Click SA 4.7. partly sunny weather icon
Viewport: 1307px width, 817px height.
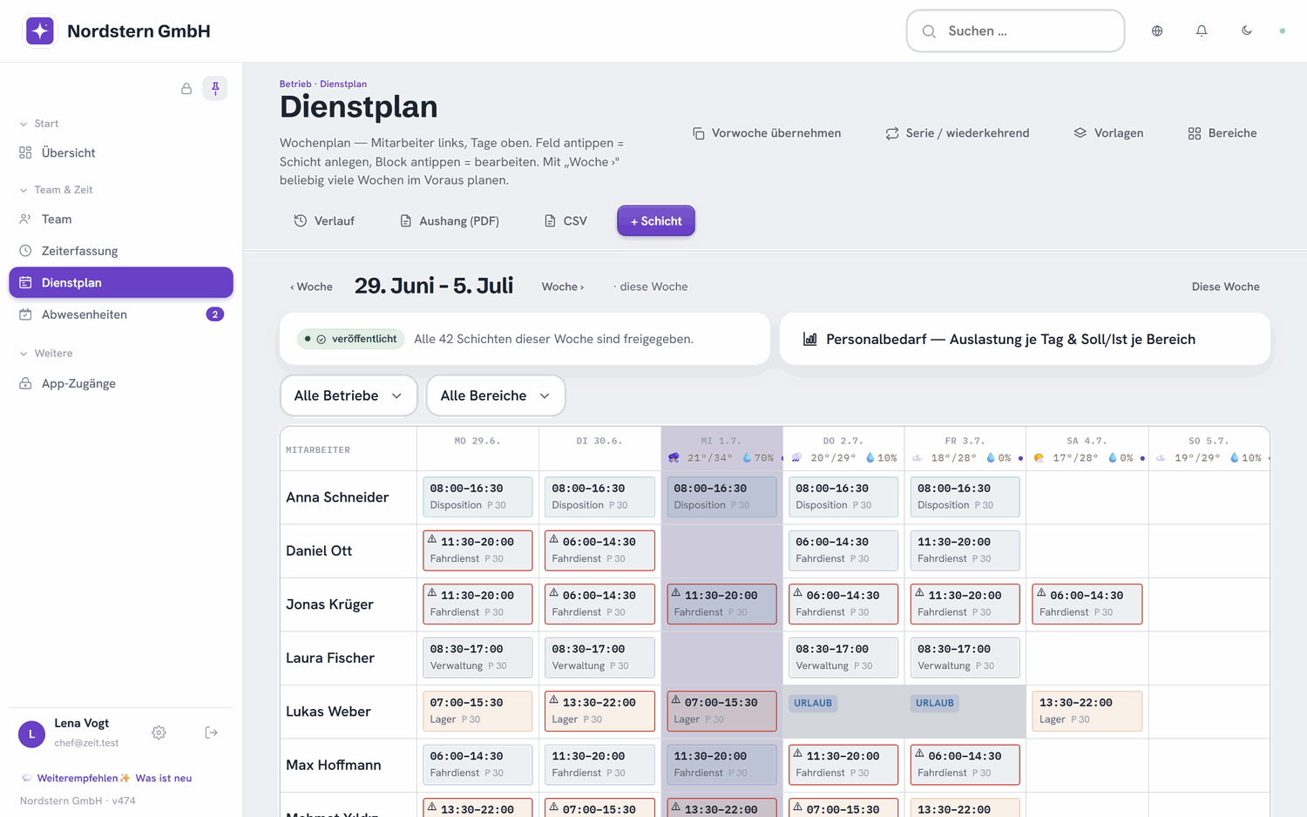[x=1039, y=458]
